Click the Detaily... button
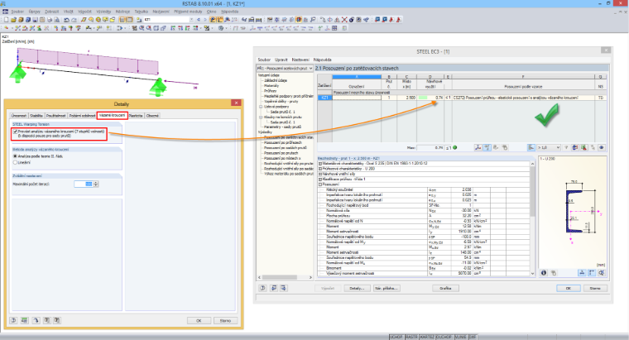The width and height of the screenshot is (629, 340). 357,288
